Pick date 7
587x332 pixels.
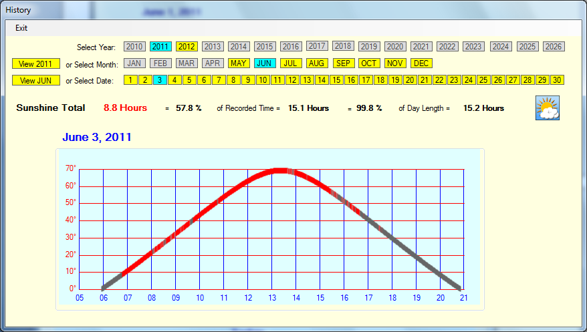coord(219,80)
